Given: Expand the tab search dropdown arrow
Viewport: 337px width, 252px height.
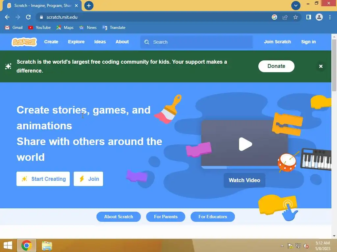Looking at the screenshot, I should click(x=296, y=6).
